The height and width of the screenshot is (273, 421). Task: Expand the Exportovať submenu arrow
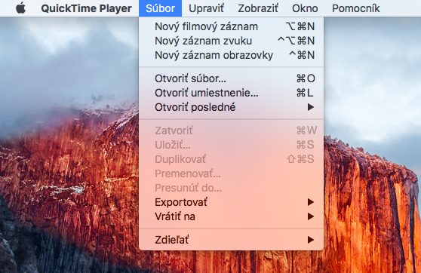pyautogui.click(x=311, y=202)
